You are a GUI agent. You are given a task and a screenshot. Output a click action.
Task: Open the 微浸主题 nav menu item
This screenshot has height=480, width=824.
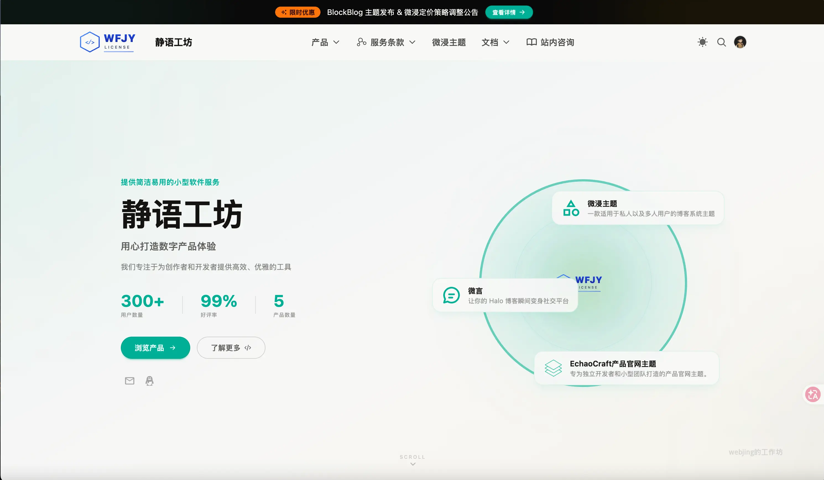click(448, 42)
